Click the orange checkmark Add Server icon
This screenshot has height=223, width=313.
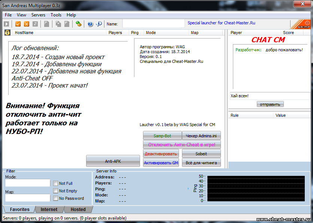(x=18, y=24)
